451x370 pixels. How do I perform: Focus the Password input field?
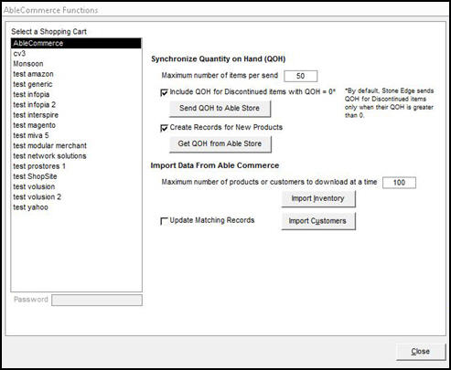[x=97, y=300]
